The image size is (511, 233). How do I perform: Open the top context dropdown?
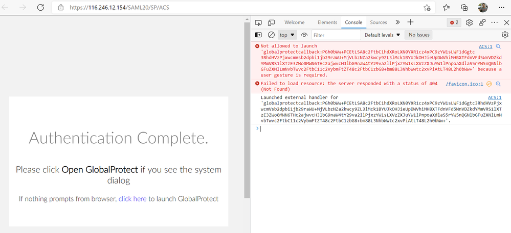coord(287,35)
